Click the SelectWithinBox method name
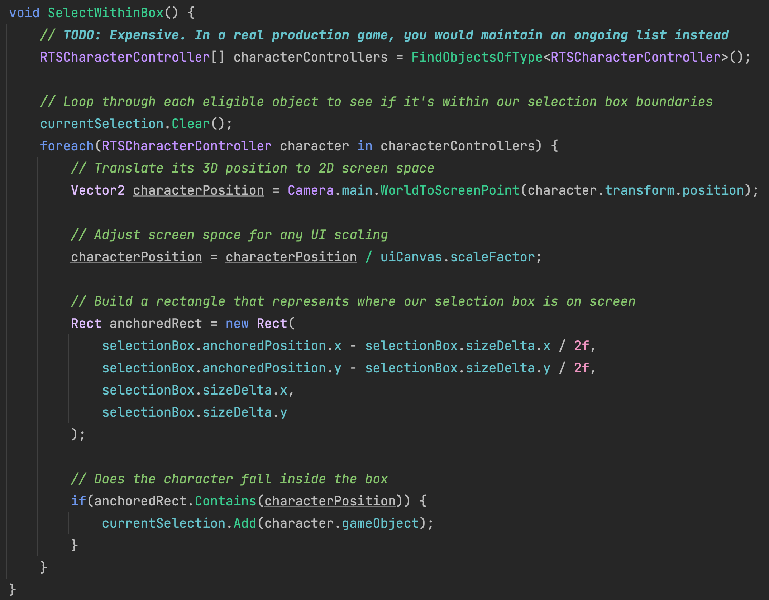Viewport: 769px width, 600px height. [x=106, y=13]
